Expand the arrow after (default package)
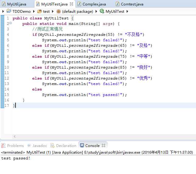The width and height of the screenshot is (196, 174). (96, 12)
